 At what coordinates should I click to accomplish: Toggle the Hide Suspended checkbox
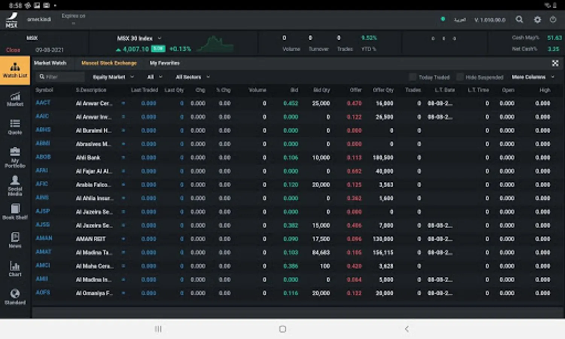[x=460, y=77]
